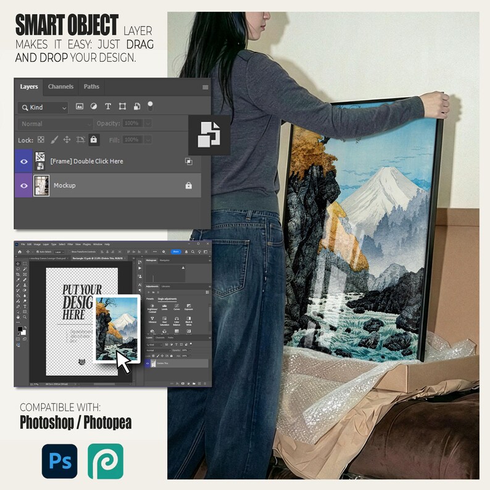Switch to the large Layers tab

(x=29, y=86)
